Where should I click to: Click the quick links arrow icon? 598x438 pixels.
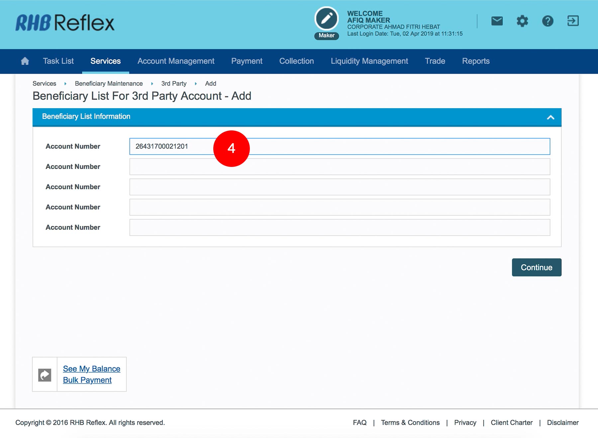45,375
